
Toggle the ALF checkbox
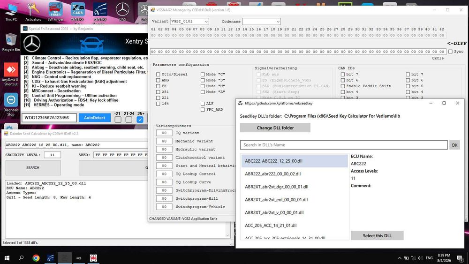point(203,104)
